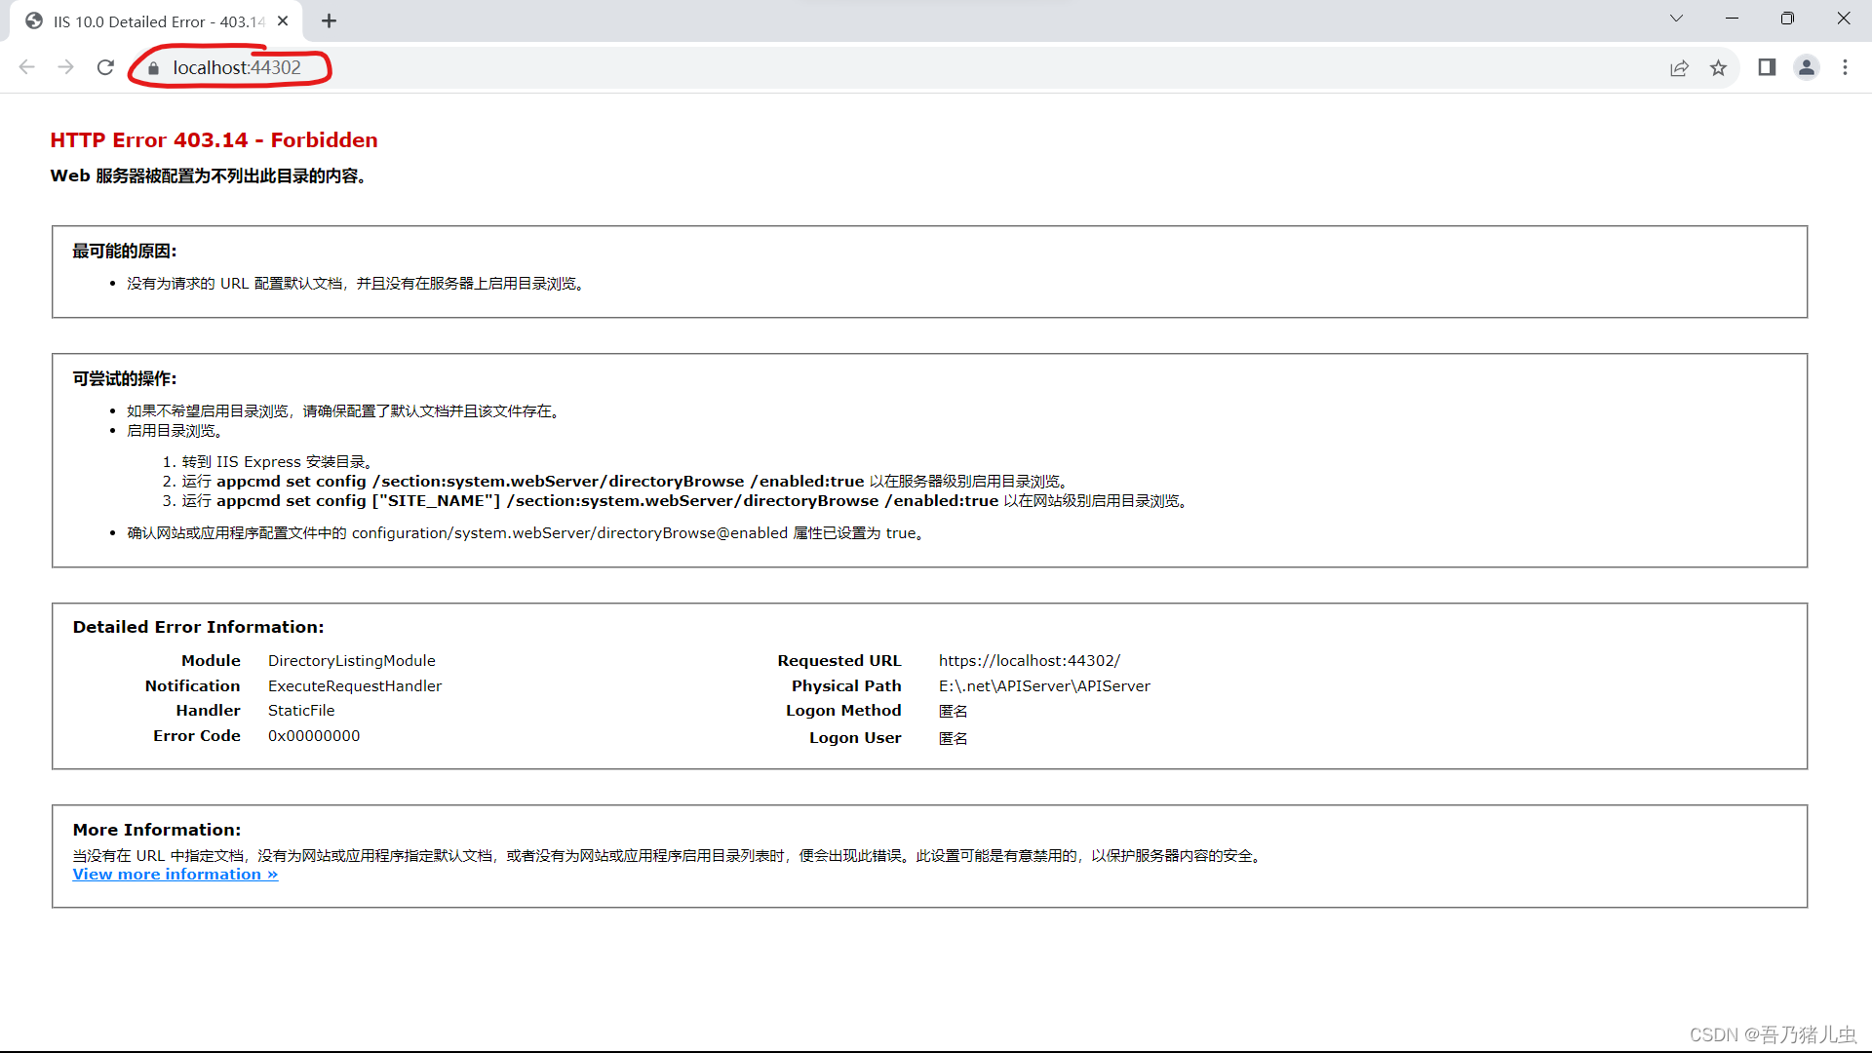The height and width of the screenshot is (1053, 1872).
Task: Open the Chrome three-dot menu
Action: point(1845,67)
